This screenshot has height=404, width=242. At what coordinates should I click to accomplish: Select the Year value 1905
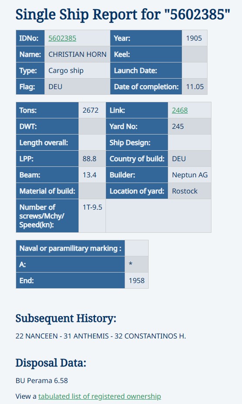194,38
